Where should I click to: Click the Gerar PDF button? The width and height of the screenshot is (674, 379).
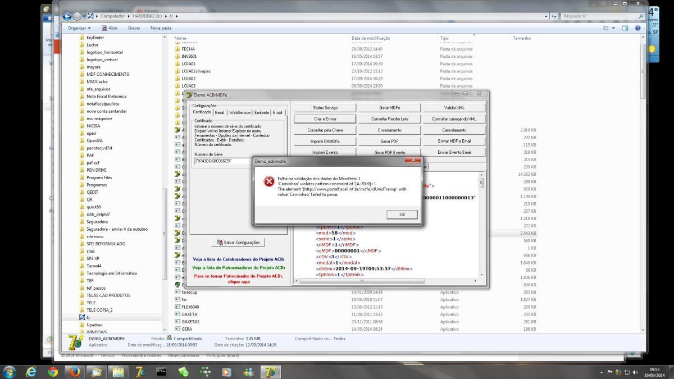click(390, 141)
